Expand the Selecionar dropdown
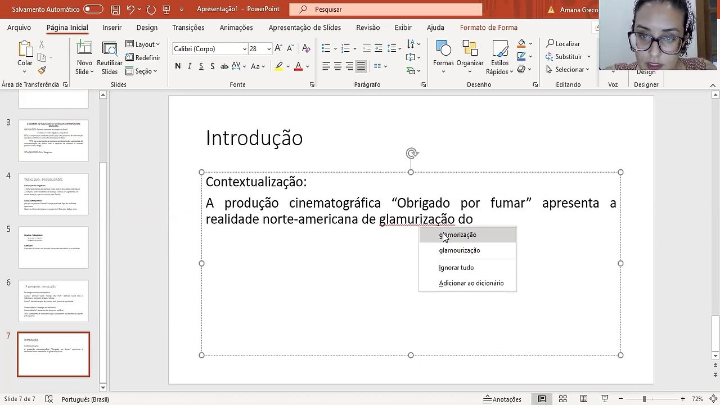The image size is (720, 405). pyautogui.click(x=568, y=69)
